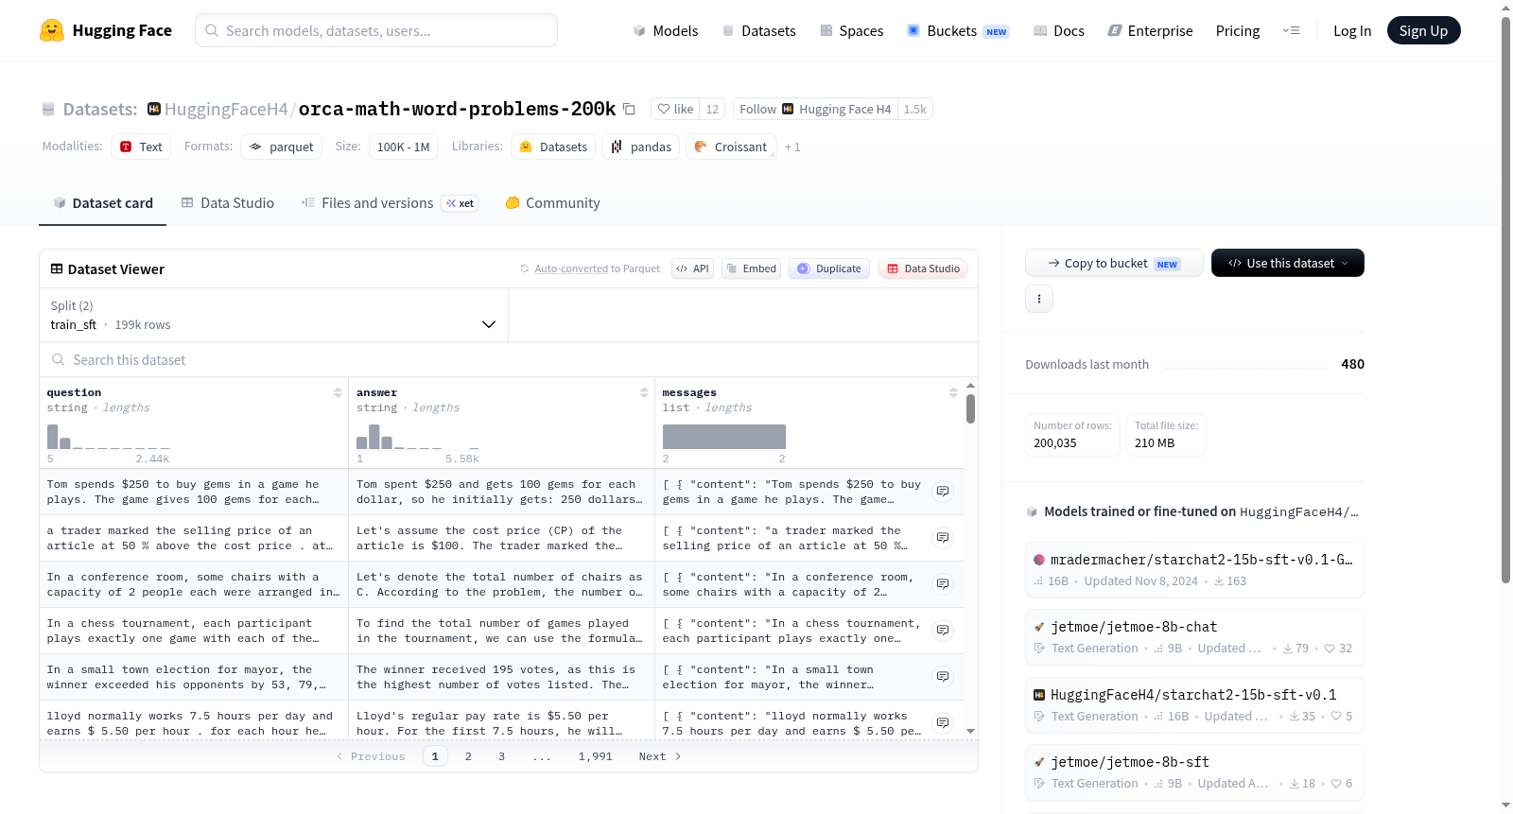Click the more options three-dot button

(x=1039, y=299)
